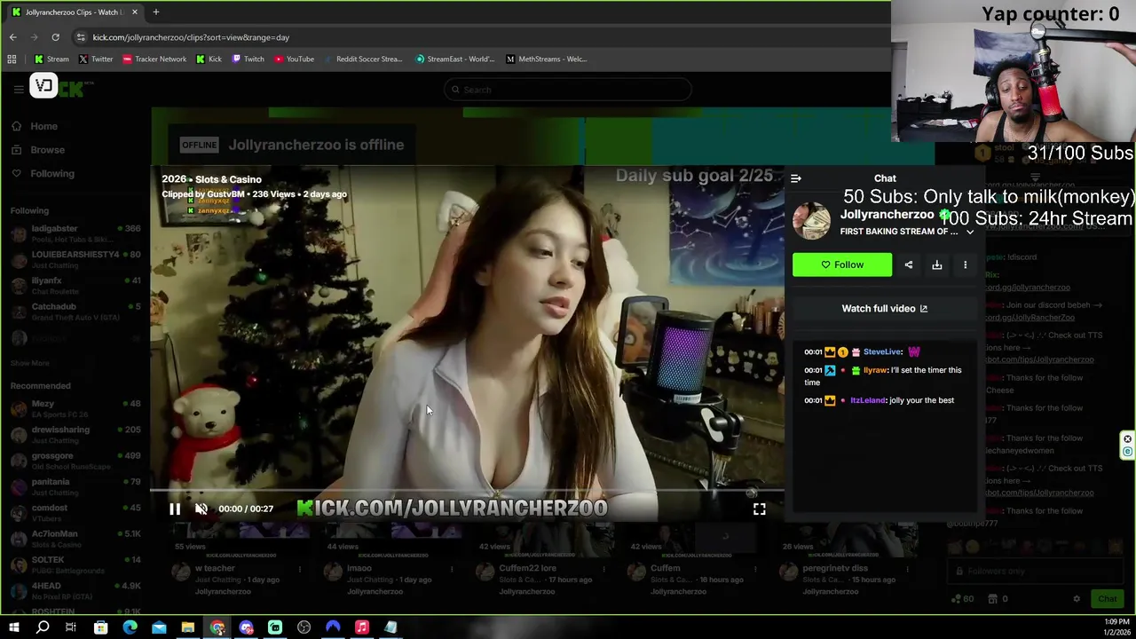This screenshot has height=639, width=1136.
Task: Unmute the clip audio
Action: coord(201,509)
